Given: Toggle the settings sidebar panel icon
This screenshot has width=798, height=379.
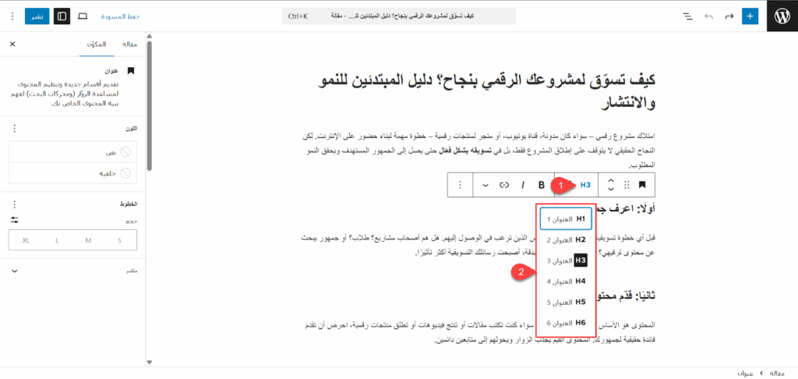Looking at the screenshot, I should click(x=62, y=16).
